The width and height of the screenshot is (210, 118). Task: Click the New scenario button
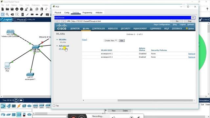(x=114, y=111)
